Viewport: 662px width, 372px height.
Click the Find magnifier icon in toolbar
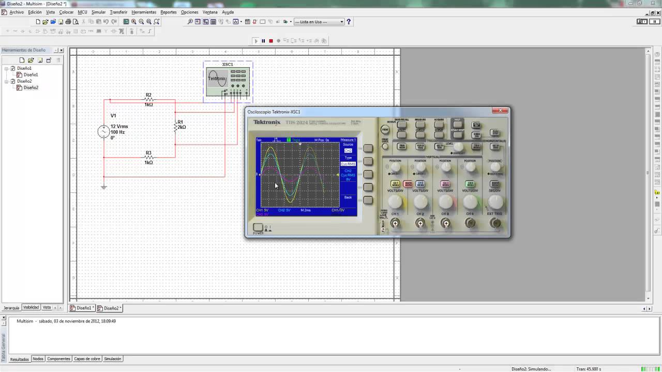[x=190, y=22]
